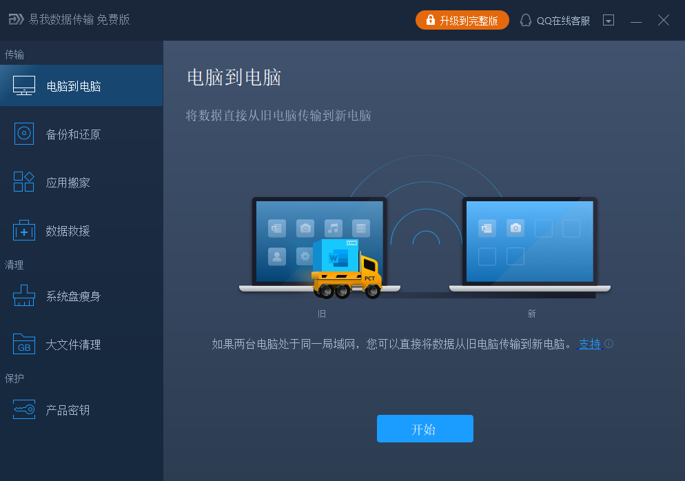
Task: Follow the 支持 hyperlink
Action: click(x=590, y=344)
